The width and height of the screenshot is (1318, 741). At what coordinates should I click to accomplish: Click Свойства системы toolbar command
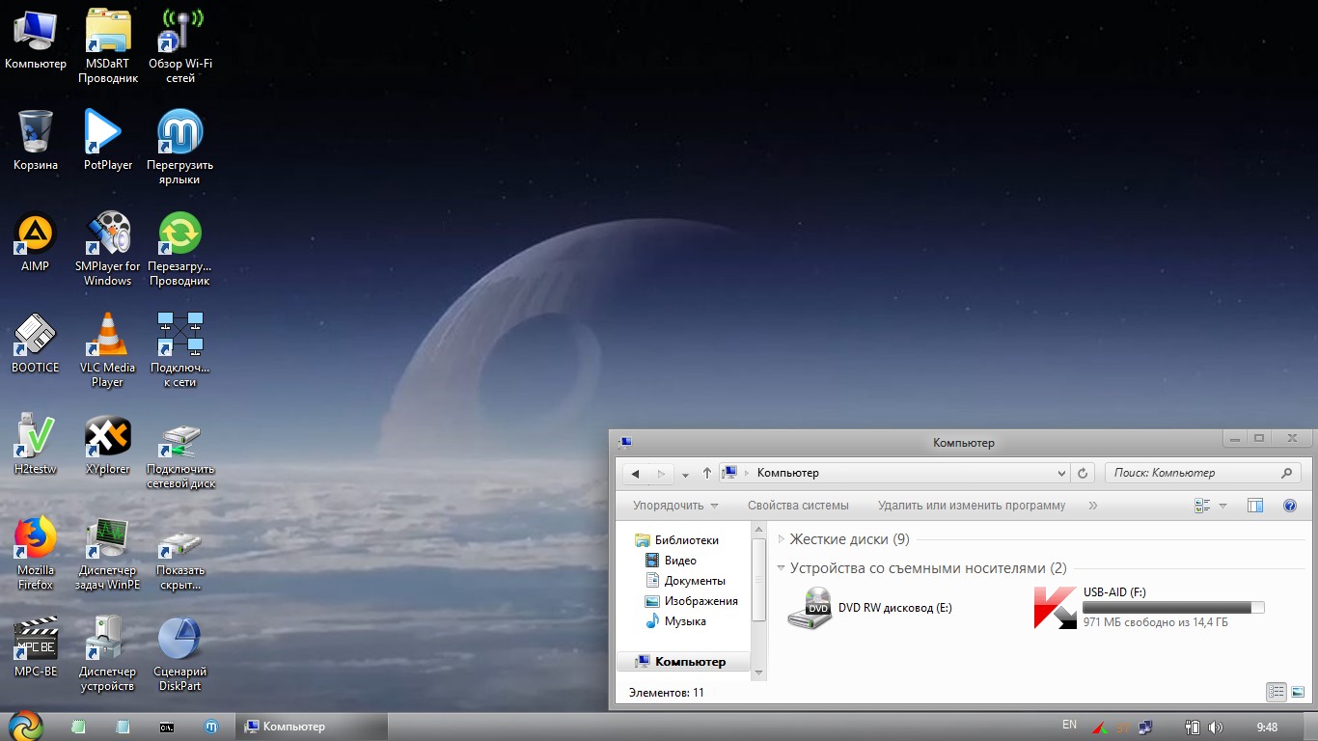tap(798, 506)
